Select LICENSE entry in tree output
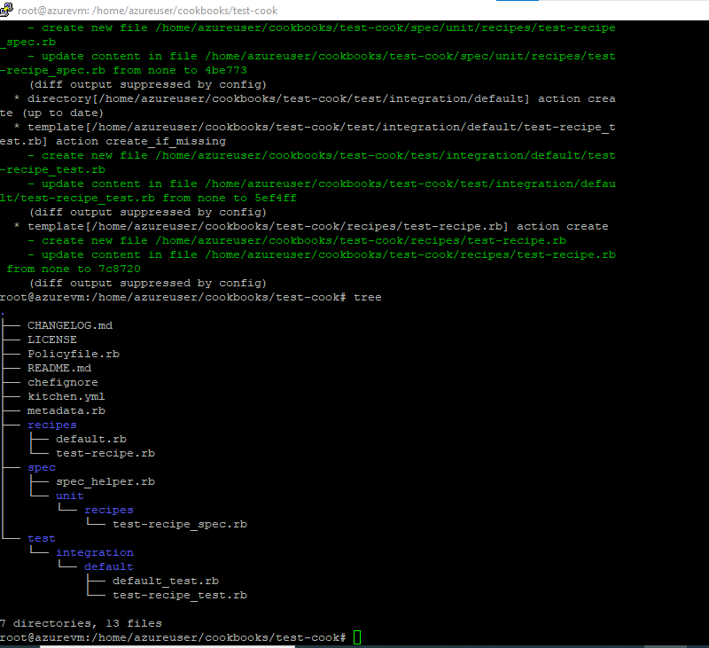 (x=52, y=340)
